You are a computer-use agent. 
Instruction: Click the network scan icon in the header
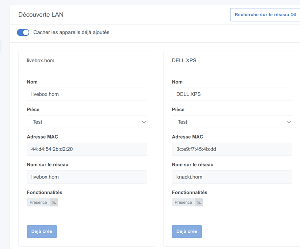[x=293, y=15]
